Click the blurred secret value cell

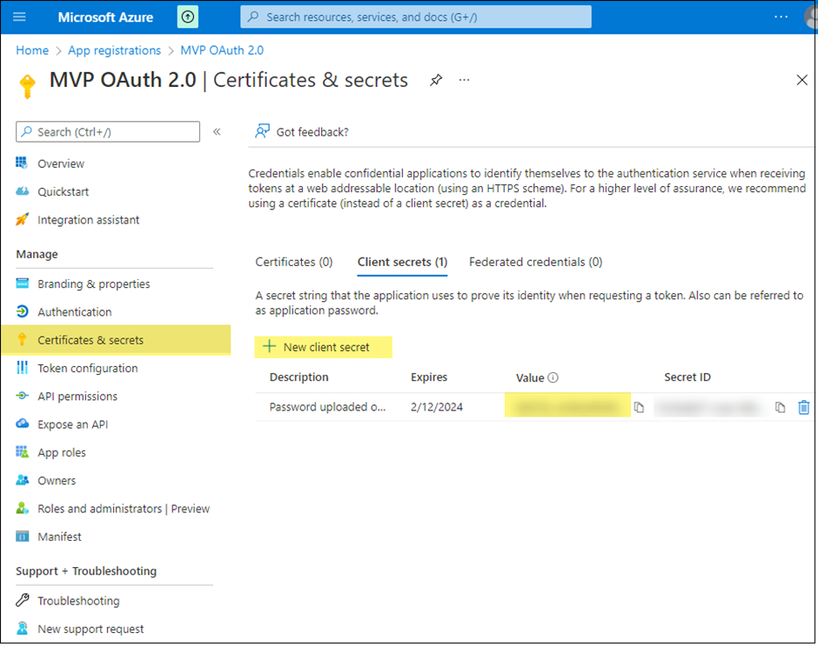tap(567, 405)
